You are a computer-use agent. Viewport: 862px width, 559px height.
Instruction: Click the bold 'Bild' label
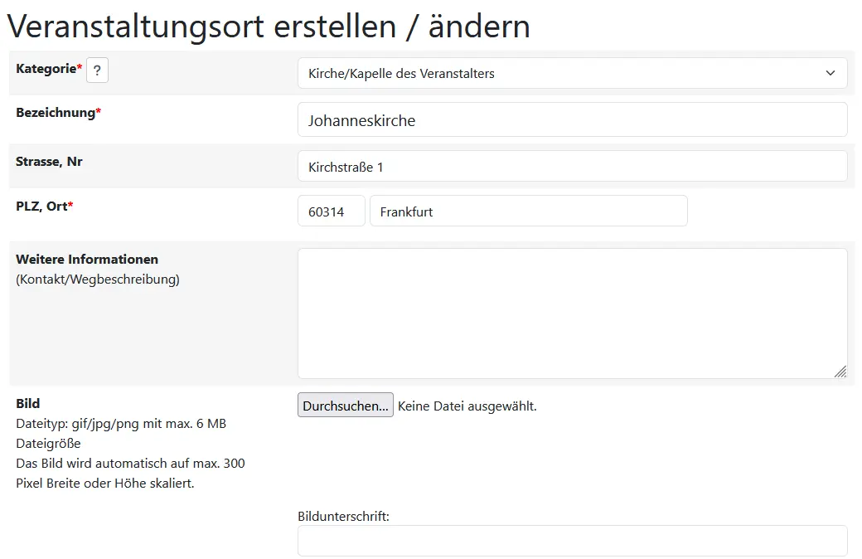tap(28, 404)
